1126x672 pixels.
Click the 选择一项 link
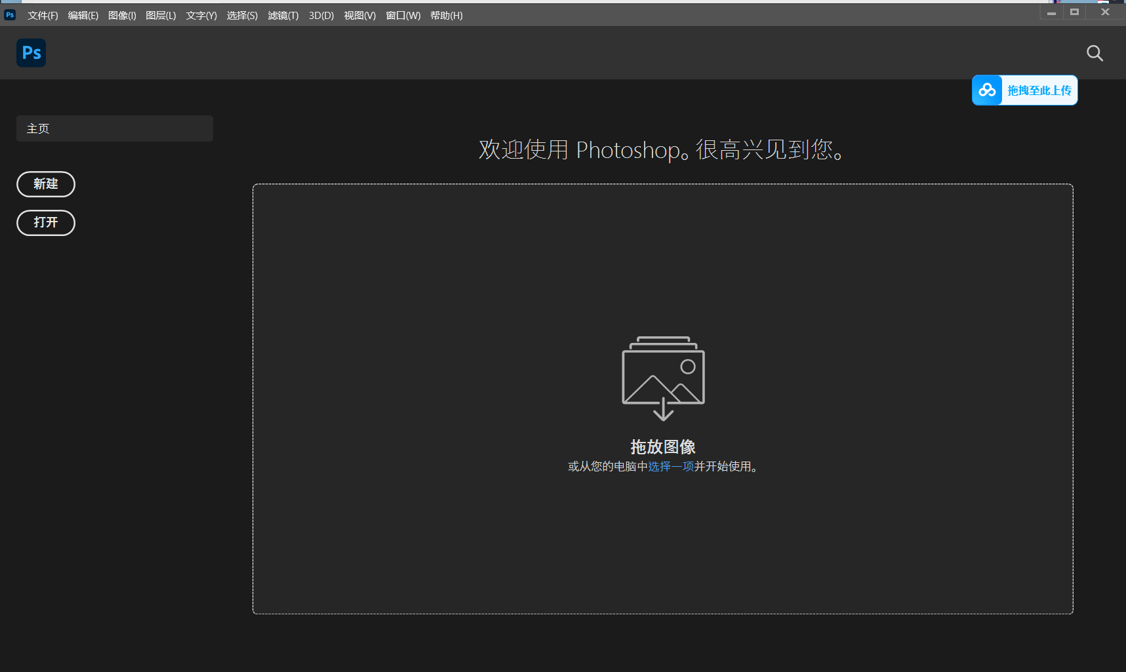671,466
